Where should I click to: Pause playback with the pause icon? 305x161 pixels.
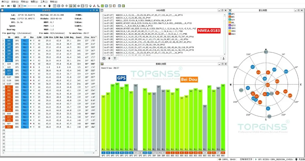pos(45,6)
